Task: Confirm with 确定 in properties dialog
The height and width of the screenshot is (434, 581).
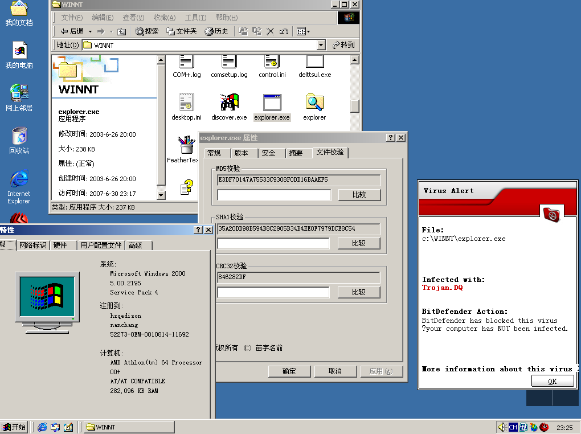Action: pyautogui.click(x=289, y=371)
